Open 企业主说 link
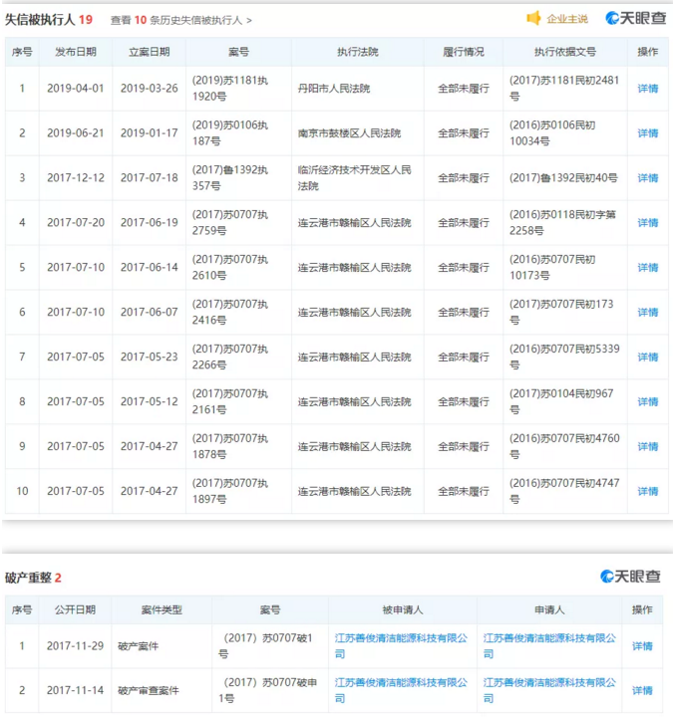The width and height of the screenshot is (673, 720). [567, 19]
